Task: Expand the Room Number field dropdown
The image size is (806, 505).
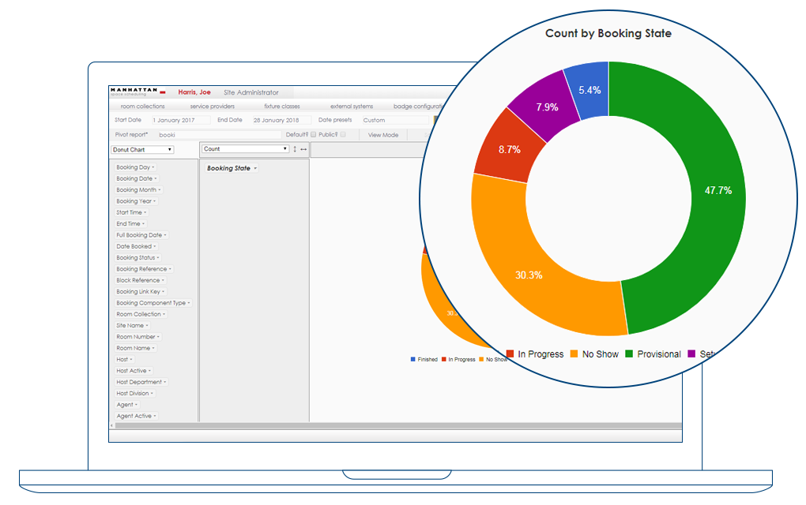Action: (x=158, y=337)
